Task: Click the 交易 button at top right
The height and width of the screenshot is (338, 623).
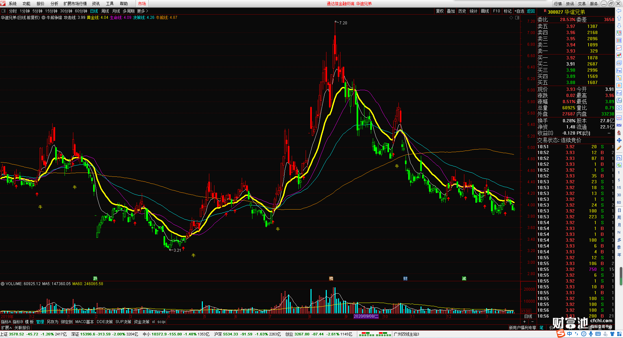Action: pyautogui.click(x=582, y=4)
